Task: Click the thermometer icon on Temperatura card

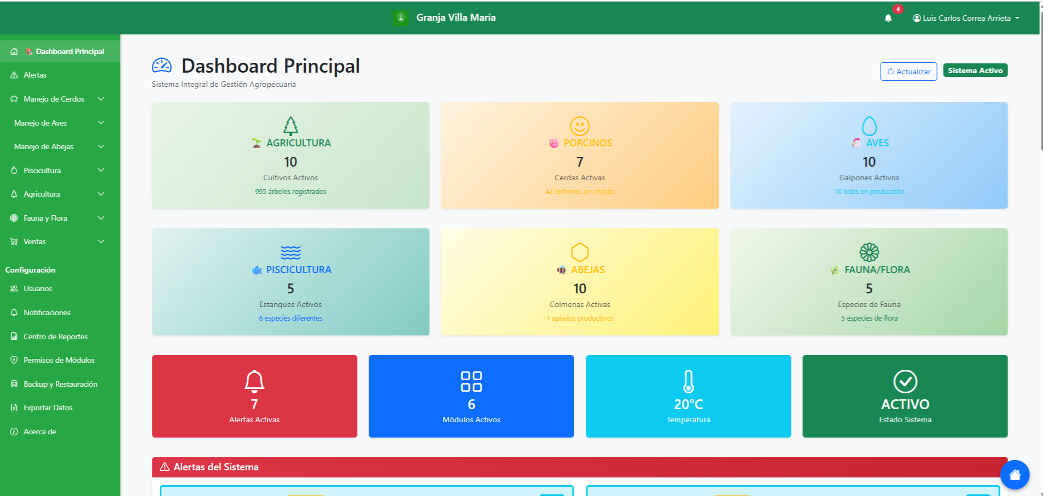Action: 688,381
